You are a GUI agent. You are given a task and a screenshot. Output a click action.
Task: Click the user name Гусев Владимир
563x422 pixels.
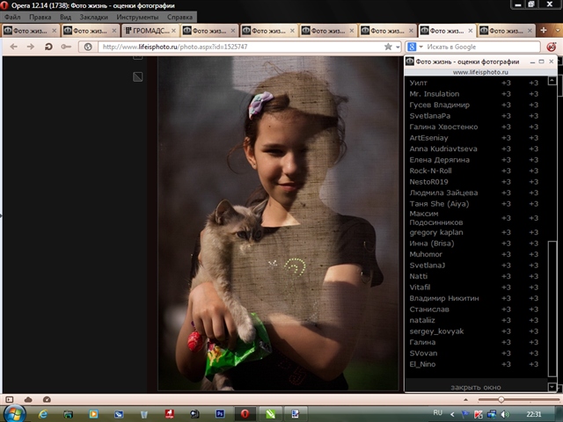pyautogui.click(x=440, y=105)
